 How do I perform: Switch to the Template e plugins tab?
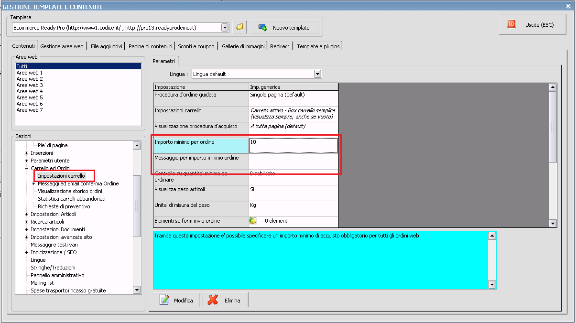click(318, 46)
